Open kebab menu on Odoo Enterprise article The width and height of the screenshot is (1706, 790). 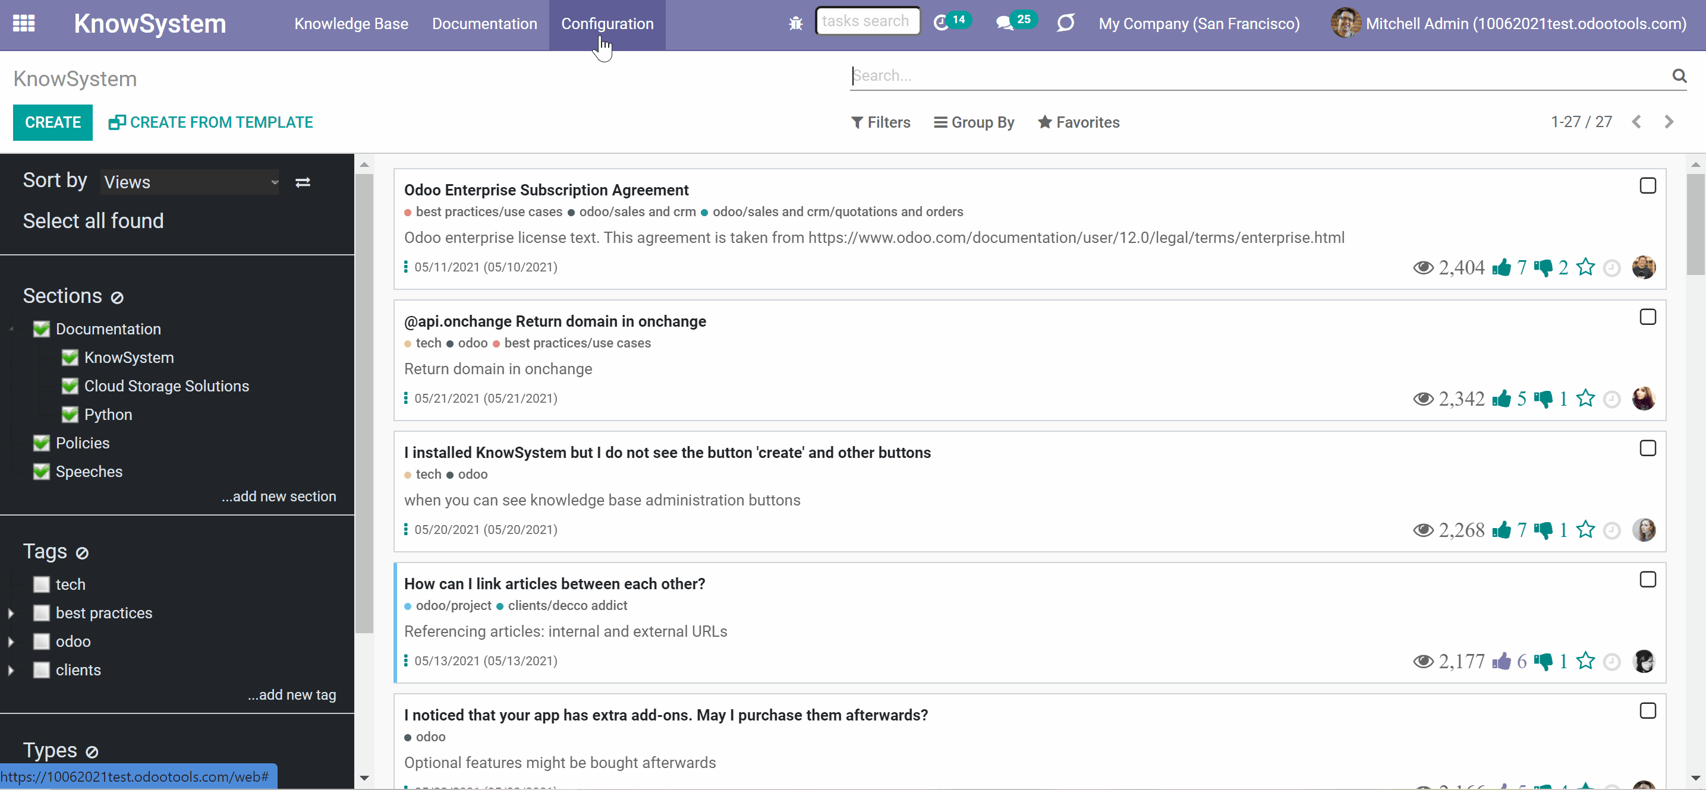(x=406, y=267)
